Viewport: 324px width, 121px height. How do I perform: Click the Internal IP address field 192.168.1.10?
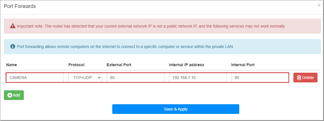click(198, 78)
